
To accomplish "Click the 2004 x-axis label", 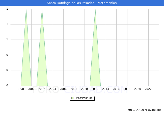I will point(52,89).
